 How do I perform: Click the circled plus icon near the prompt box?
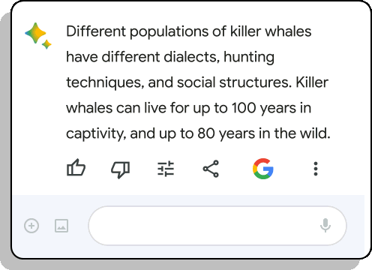pyautogui.click(x=31, y=226)
